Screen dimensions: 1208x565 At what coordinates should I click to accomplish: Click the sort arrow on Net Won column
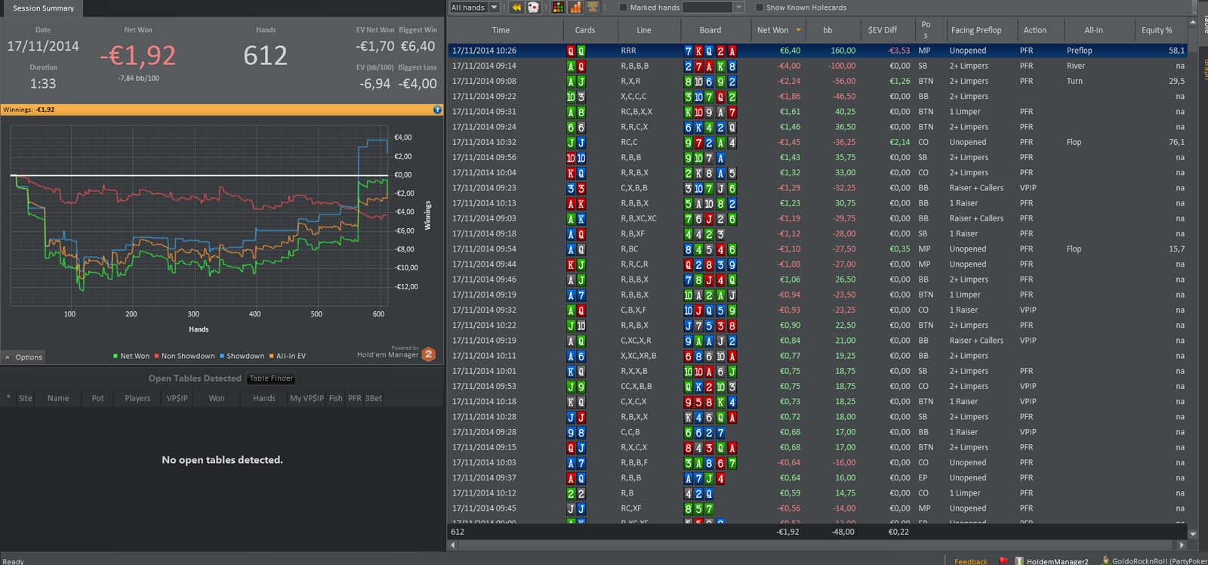(798, 30)
